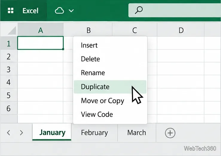Viewport: 221px width, 156px height.
Task: Switch to the March sheet tab
Action: point(137,132)
